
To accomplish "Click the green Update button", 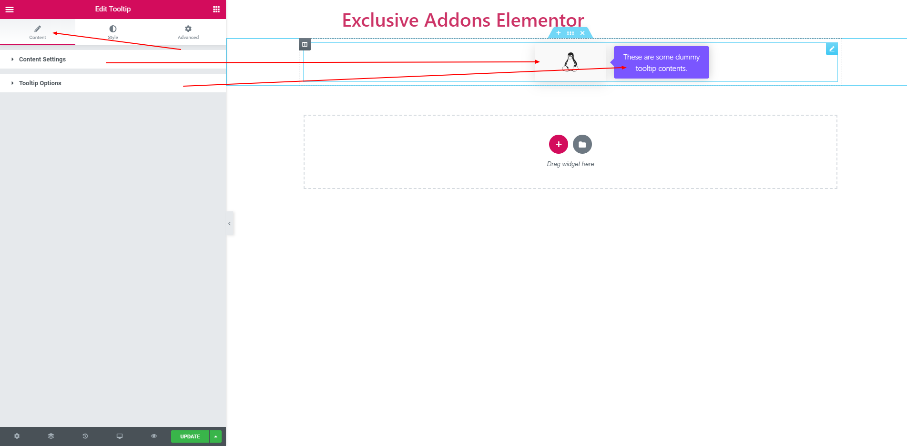I will click(190, 436).
